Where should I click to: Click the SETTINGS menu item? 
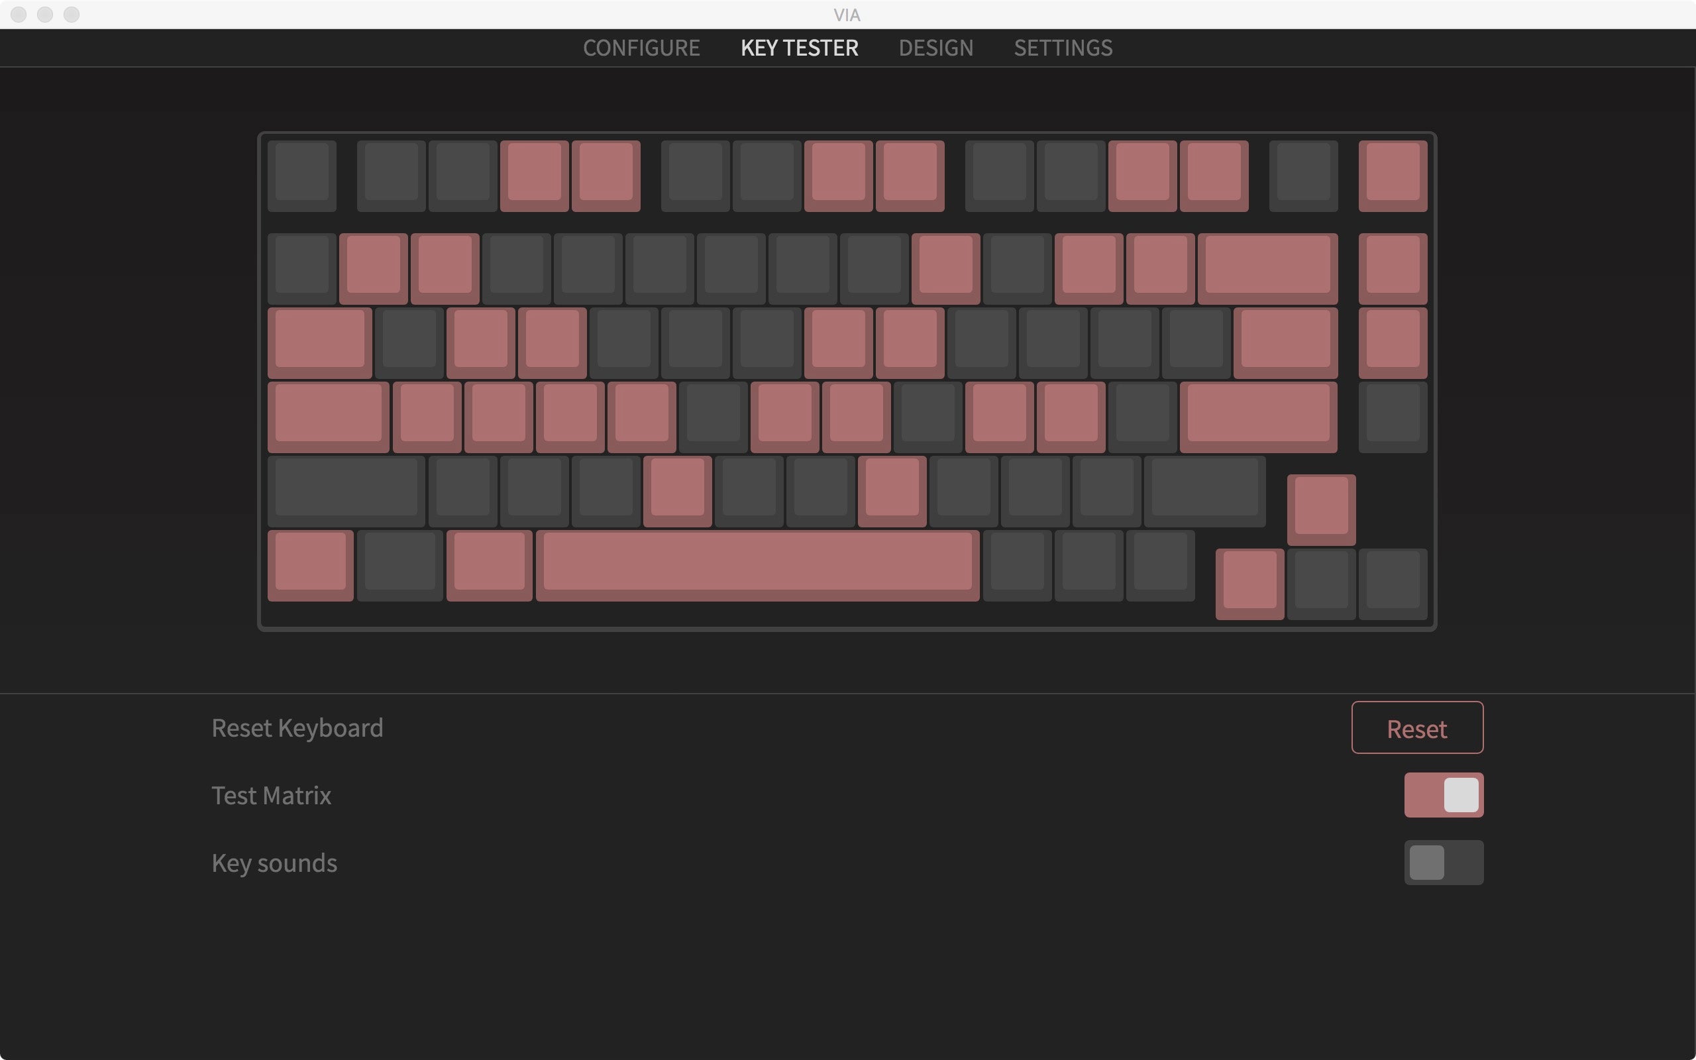pos(1062,48)
